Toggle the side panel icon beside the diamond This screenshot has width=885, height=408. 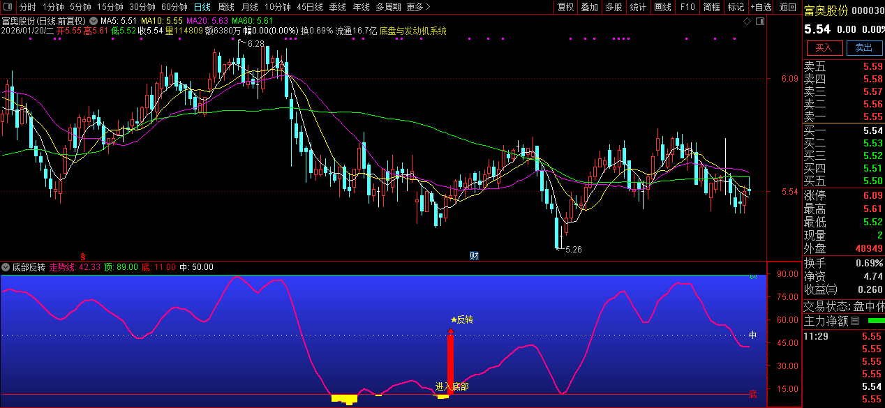(x=759, y=21)
